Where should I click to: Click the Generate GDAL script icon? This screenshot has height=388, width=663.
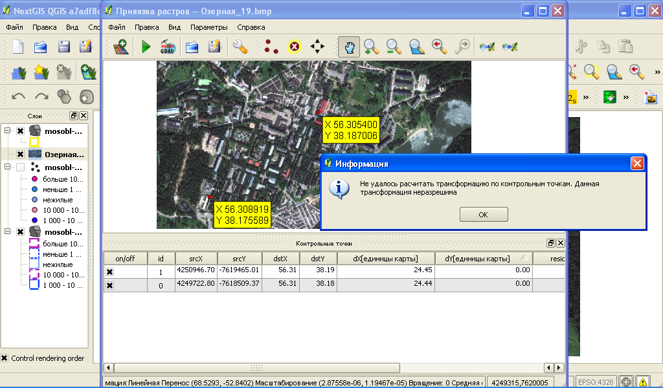[x=168, y=46]
